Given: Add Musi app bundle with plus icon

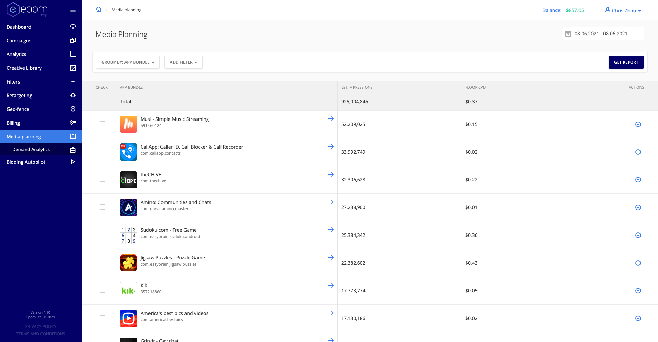Looking at the screenshot, I should [x=638, y=124].
